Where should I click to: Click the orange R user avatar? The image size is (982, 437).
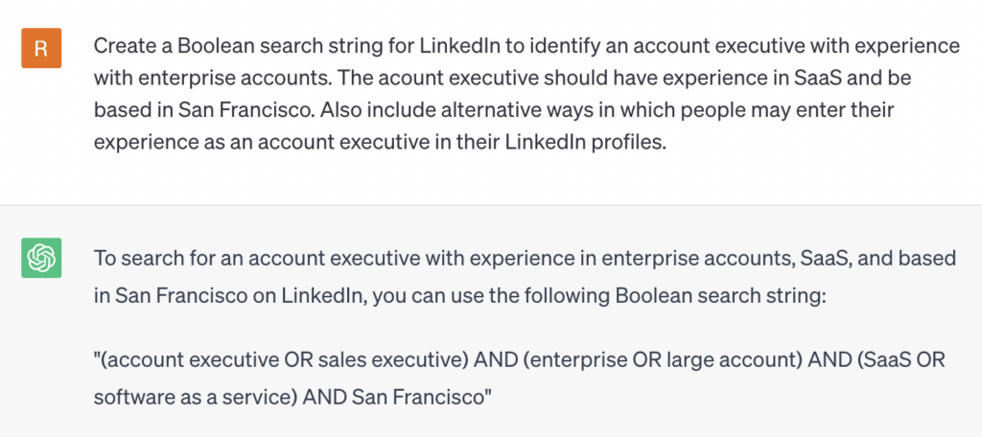pos(41,48)
